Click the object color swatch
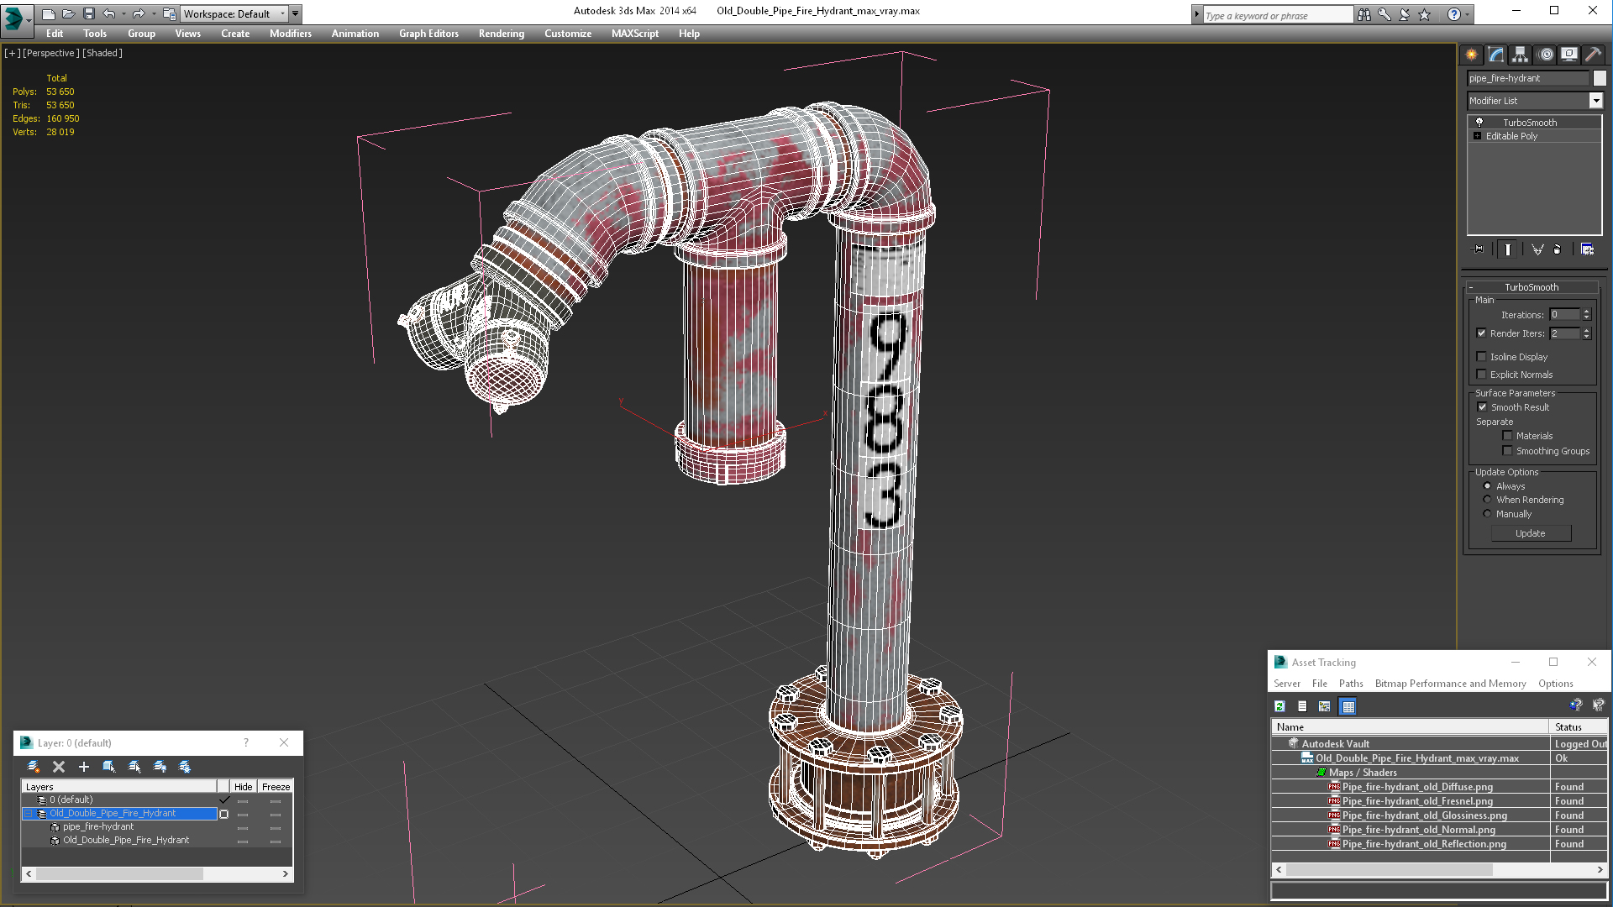This screenshot has height=907, width=1613. [1600, 78]
